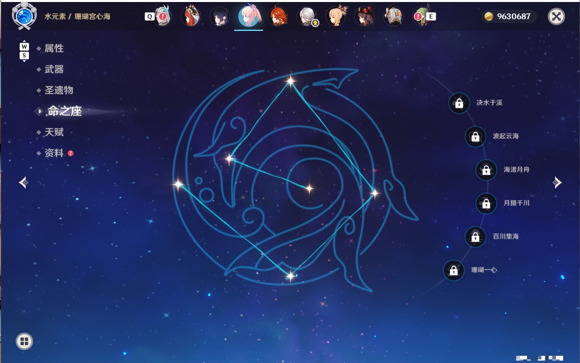Switch to next character with right arrow
This screenshot has width=580, height=363.
pos(557,183)
